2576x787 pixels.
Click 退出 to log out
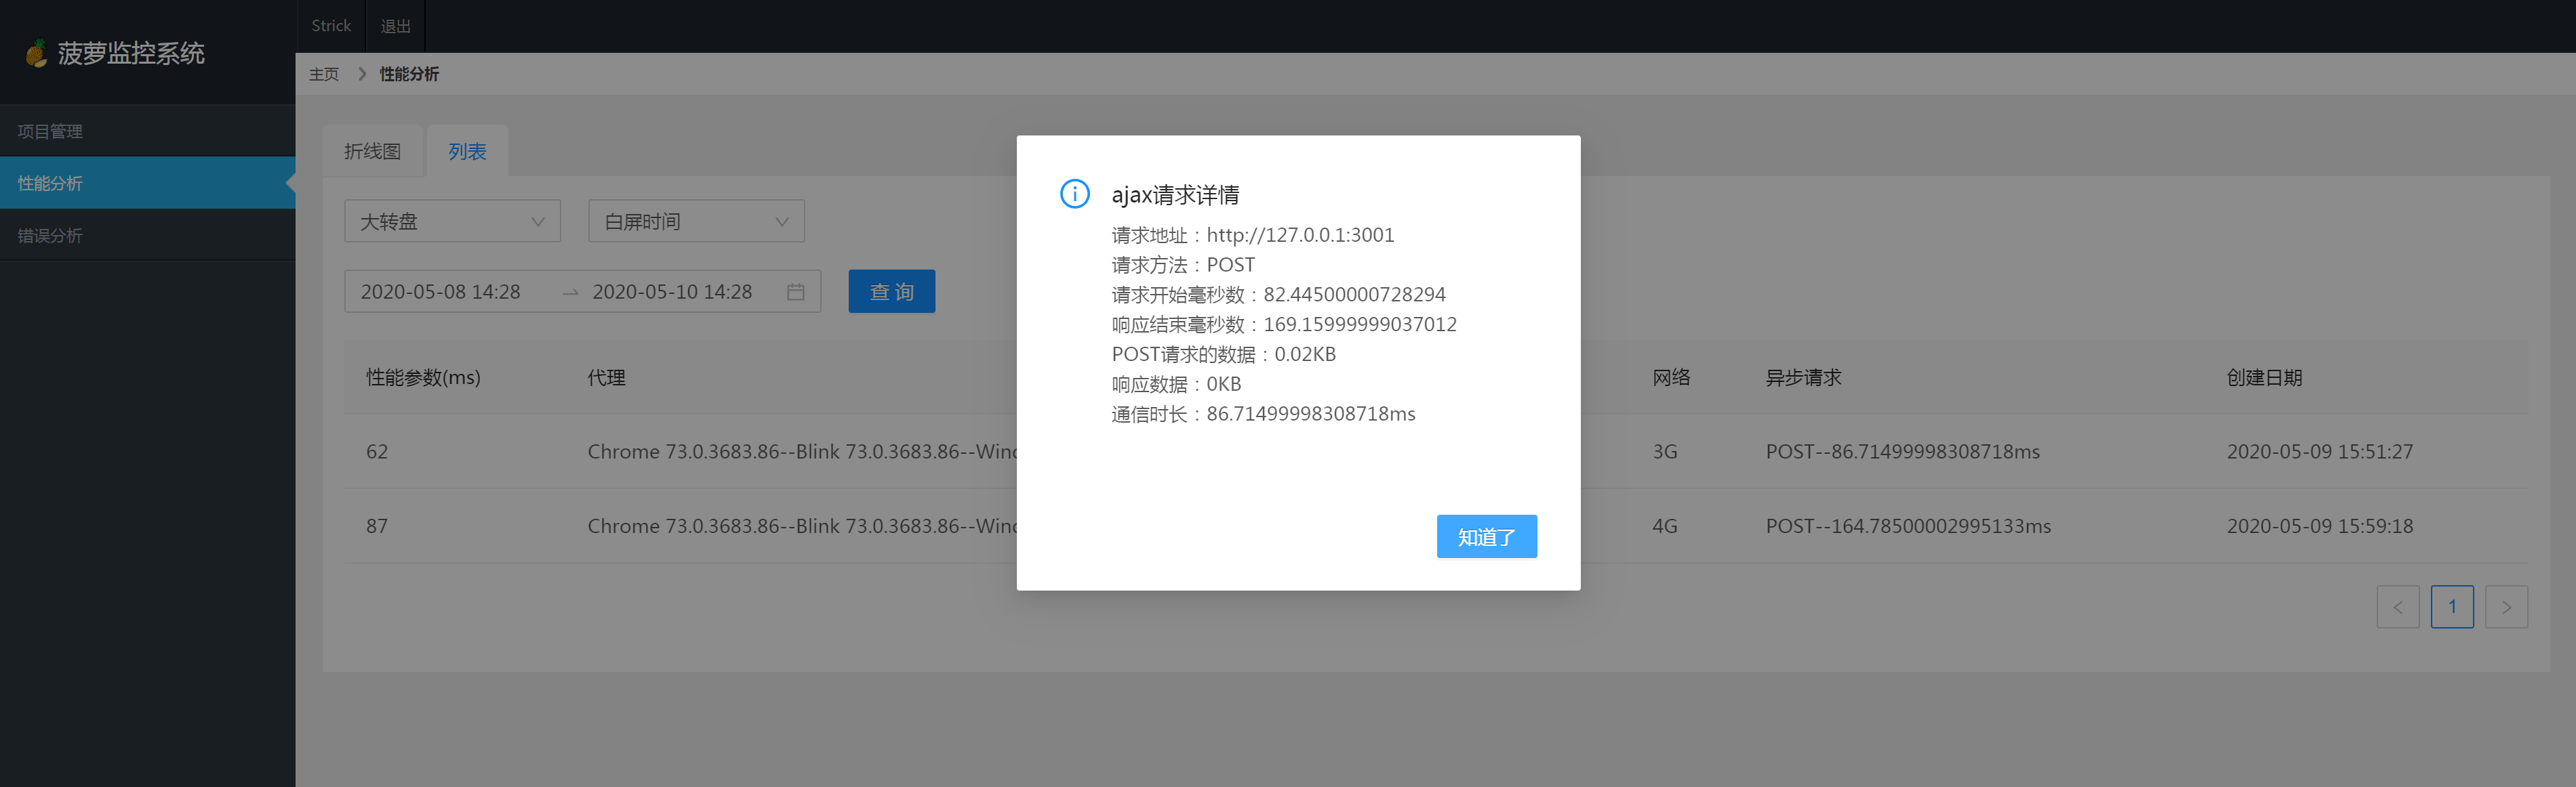396,26
